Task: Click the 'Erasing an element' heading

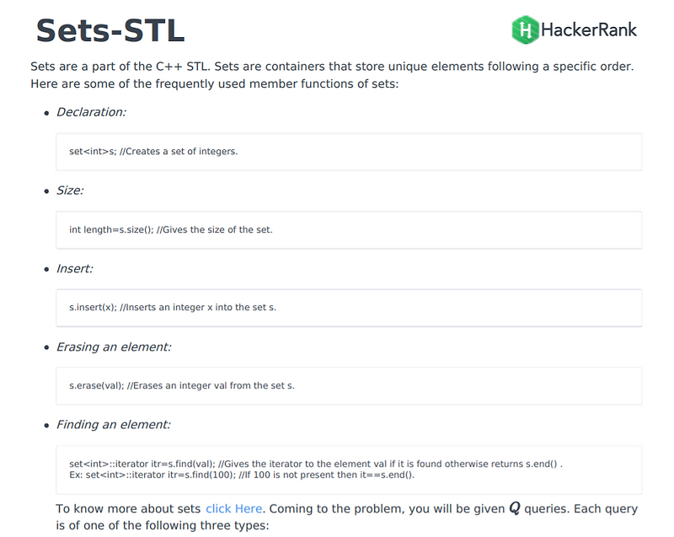Action: coord(114,347)
